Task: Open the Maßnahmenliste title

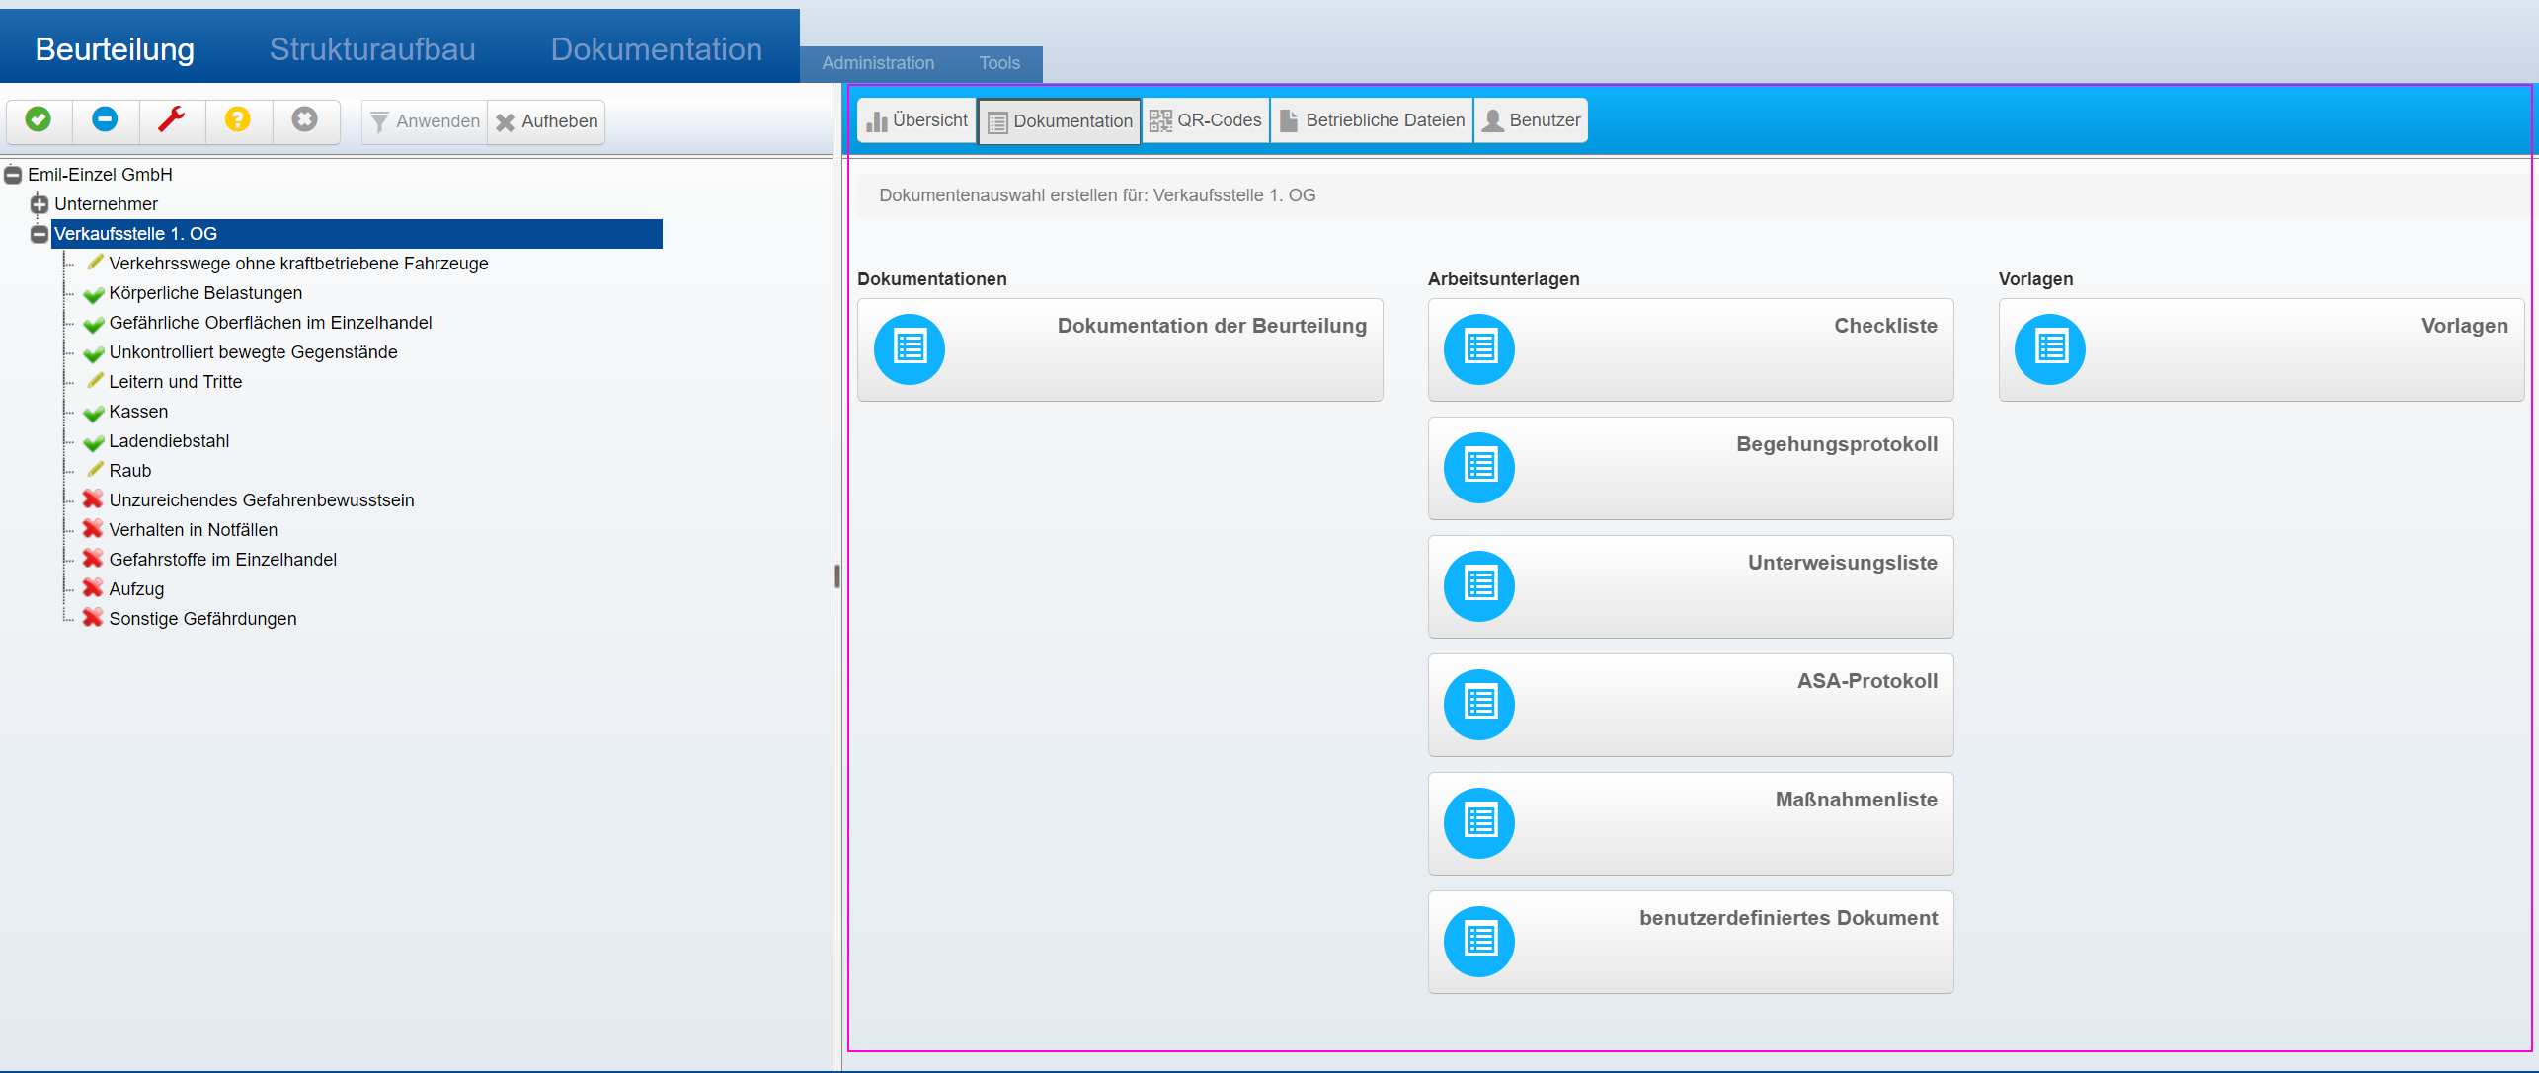Action: pyautogui.click(x=1857, y=800)
